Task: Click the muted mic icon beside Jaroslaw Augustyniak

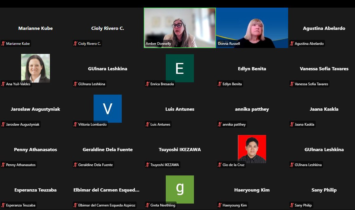Action: click(3, 125)
